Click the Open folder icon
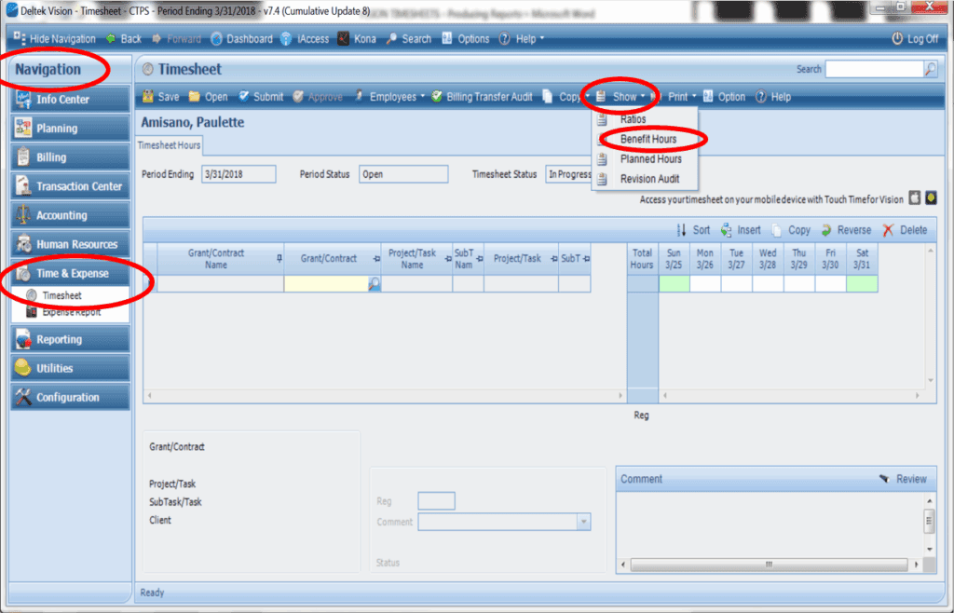 [x=194, y=96]
